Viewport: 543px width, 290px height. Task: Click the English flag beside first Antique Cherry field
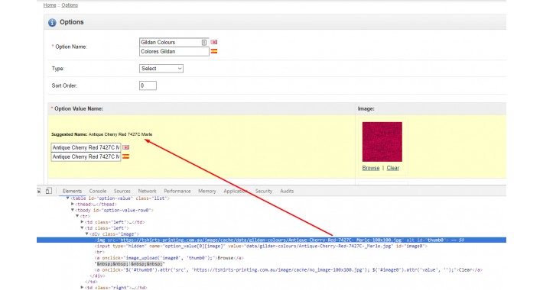click(x=125, y=147)
